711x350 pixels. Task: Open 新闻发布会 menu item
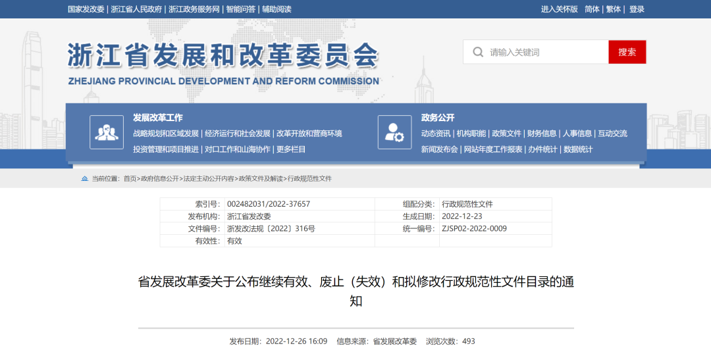coord(439,149)
